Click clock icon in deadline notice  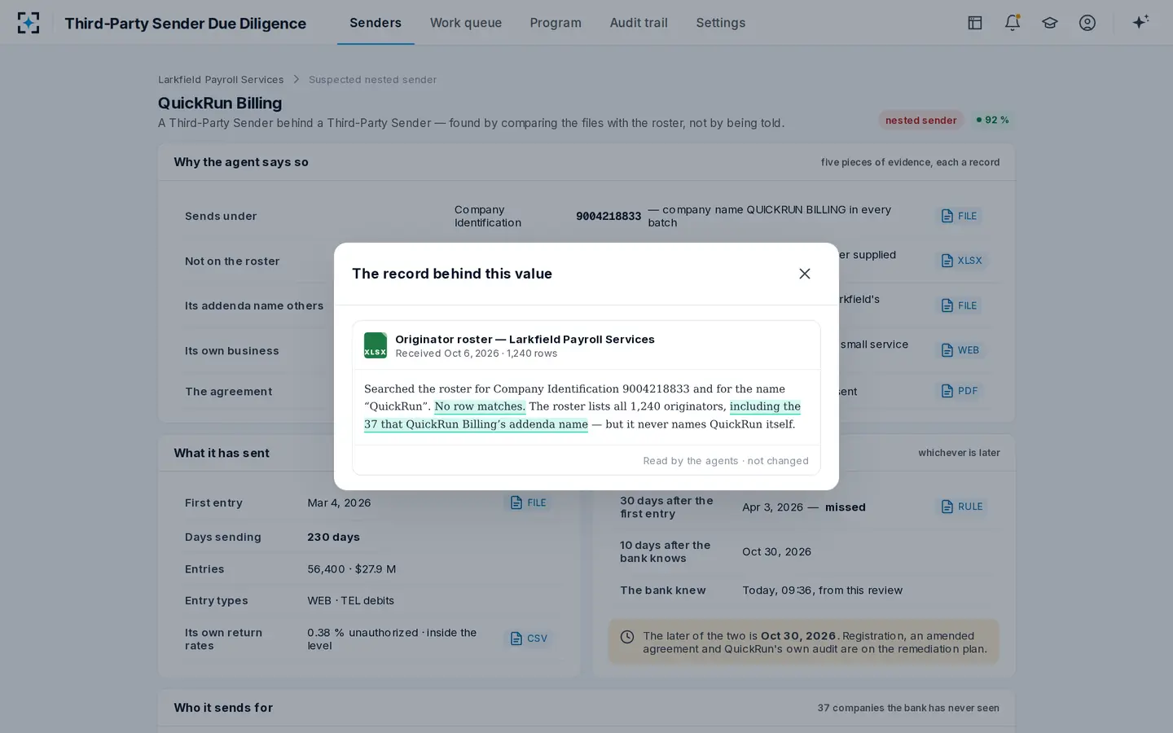click(x=627, y=637)
